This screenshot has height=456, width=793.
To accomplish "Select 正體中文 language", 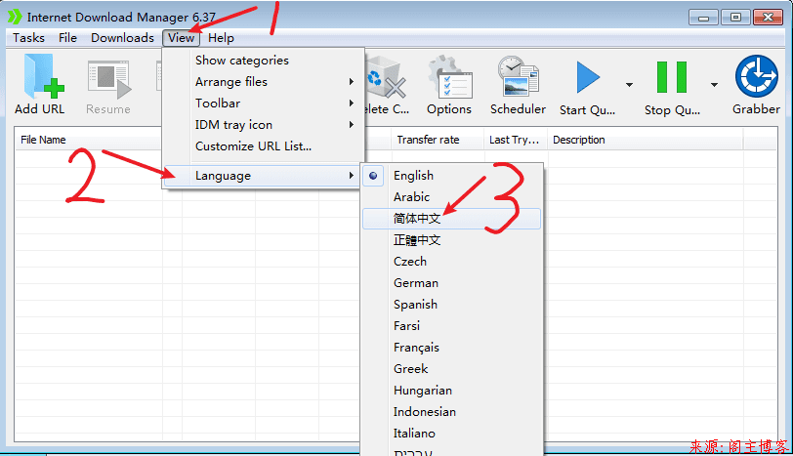I will tap(451, 239).
